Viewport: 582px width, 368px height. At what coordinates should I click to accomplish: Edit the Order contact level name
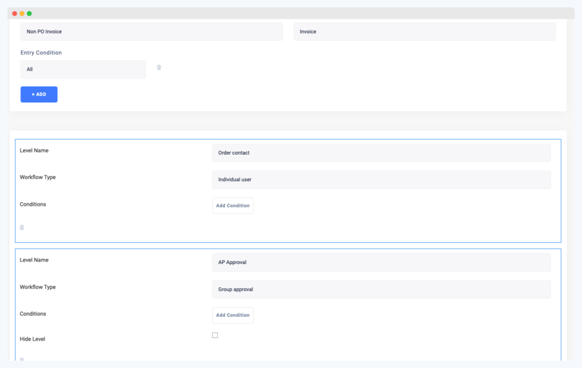[x=381, y=152]
